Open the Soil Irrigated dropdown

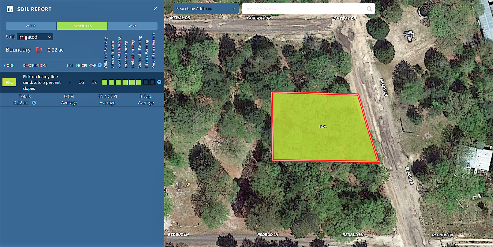[x=35, y=37]
